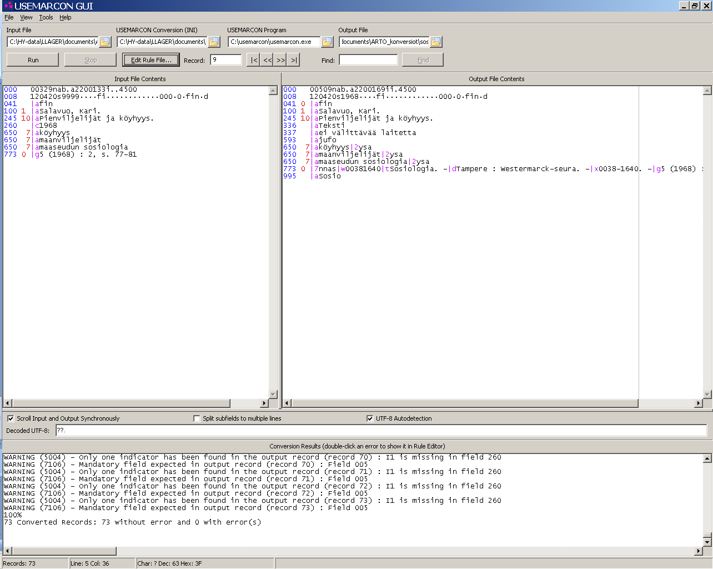The height and width of the screenshot is (569, 713).
Task: Browse for the Output File
Action: point(436,42)
